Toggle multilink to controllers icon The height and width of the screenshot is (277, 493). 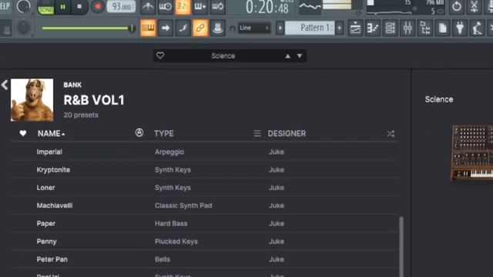(200, 28)
